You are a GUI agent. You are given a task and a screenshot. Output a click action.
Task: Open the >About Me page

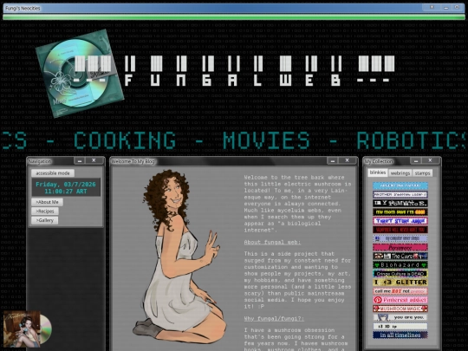47,202
